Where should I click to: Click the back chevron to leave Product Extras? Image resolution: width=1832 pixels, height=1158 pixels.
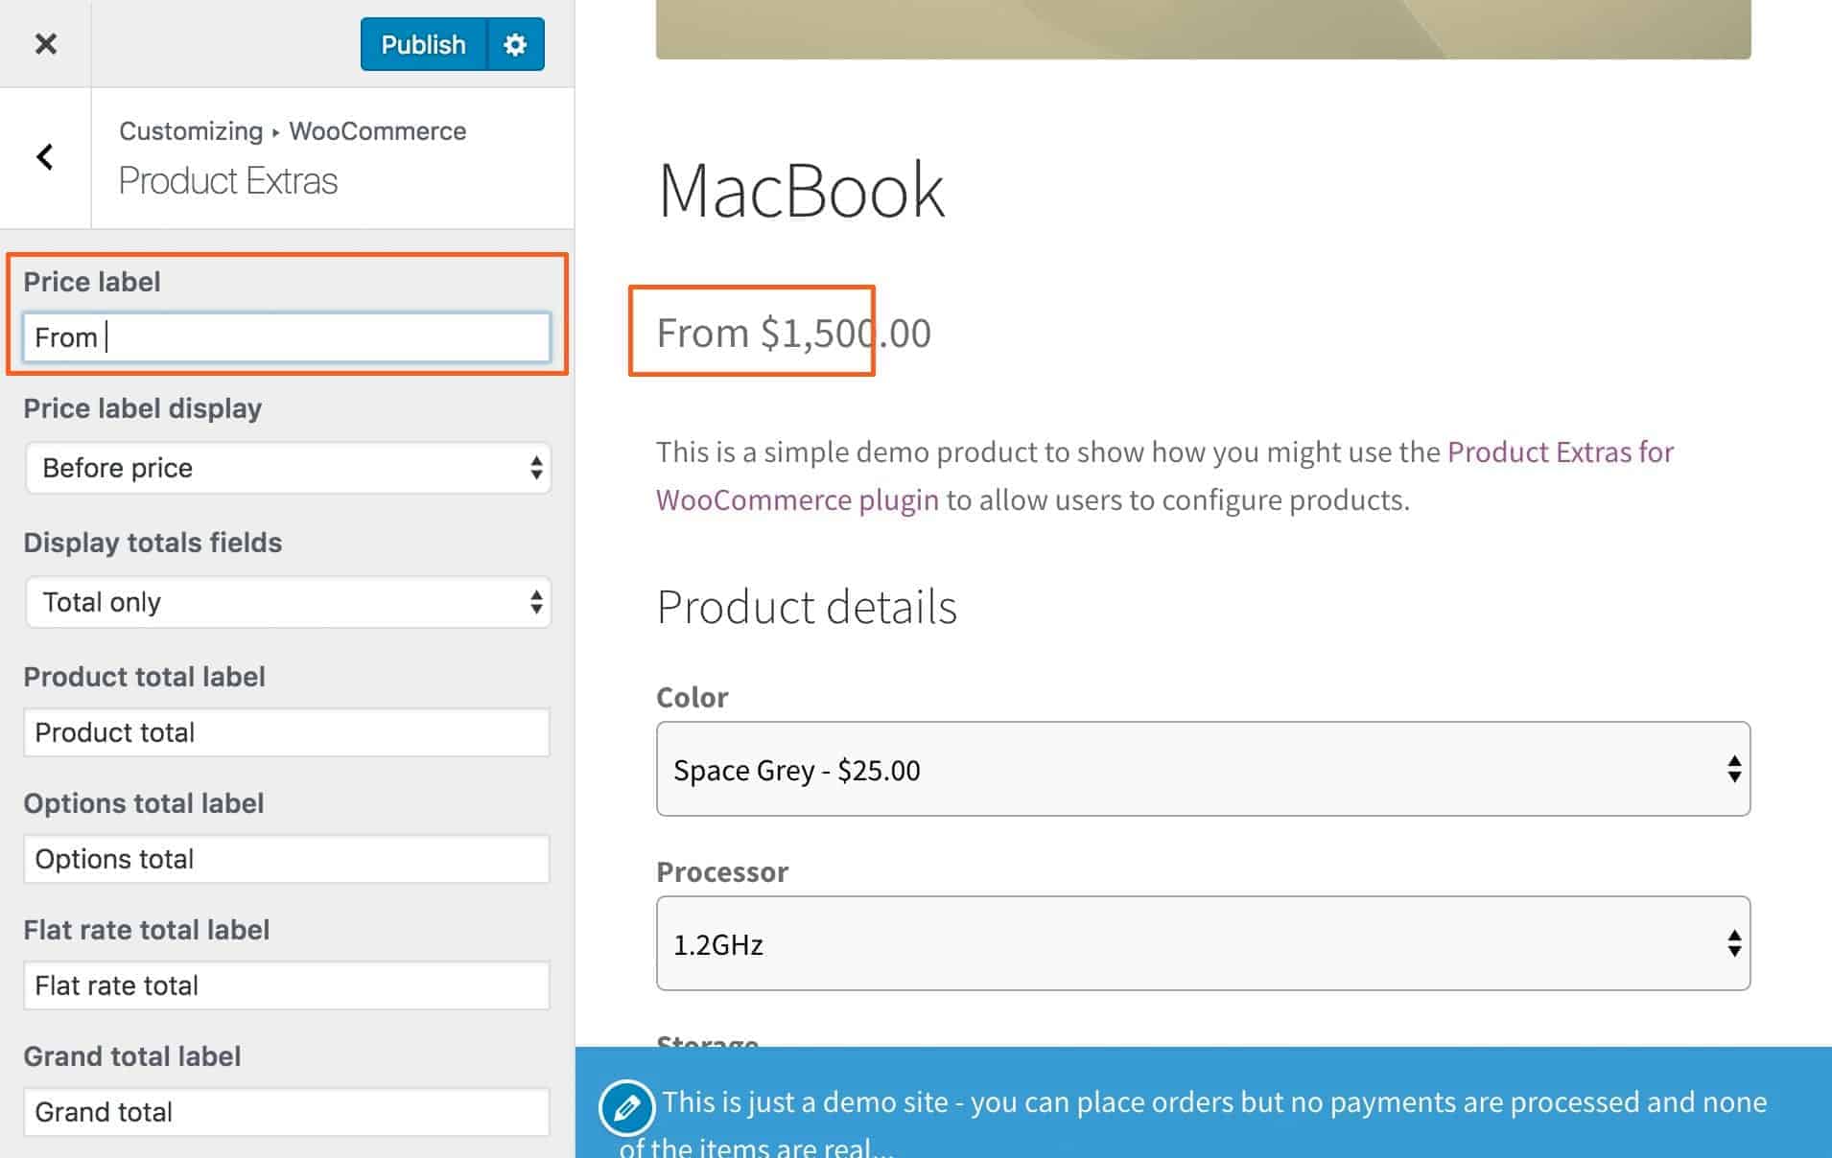pyautogui.click(x=43, y=156)
